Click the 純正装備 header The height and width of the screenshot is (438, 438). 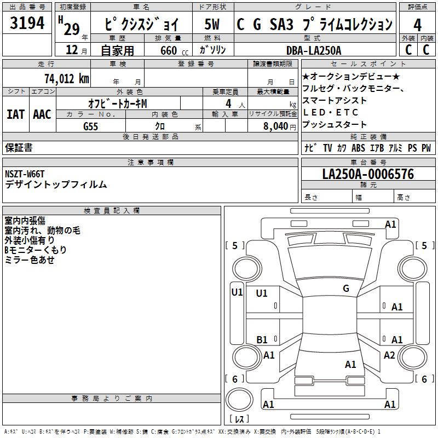tap(368, 136)
